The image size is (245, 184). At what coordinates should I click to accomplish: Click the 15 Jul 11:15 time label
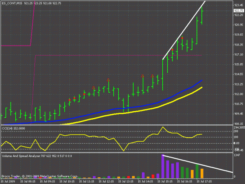point(87,181)
